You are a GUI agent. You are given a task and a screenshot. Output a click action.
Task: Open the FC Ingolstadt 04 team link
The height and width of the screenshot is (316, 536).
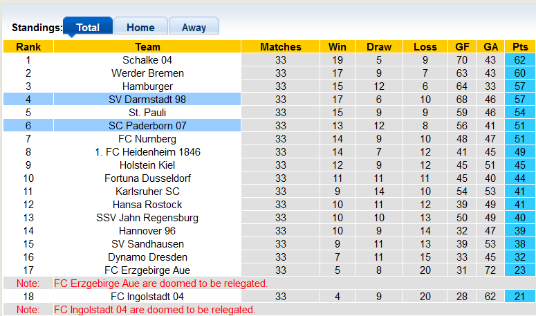[147, 297]
